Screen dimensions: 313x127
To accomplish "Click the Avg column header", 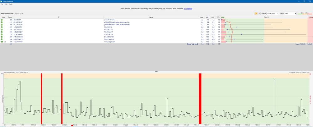I will [x=201, y=17].
